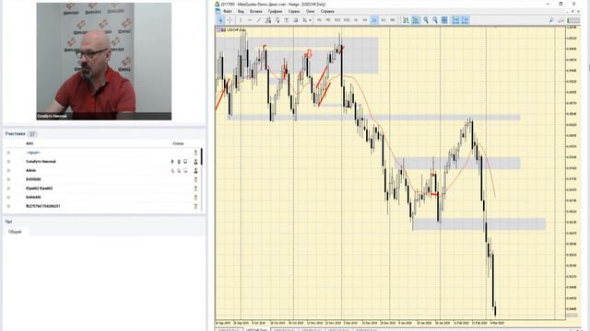Click the ФИО column header
Image resolution: width=590 pixels, height=331 pixels.
(x=29, y=143)
